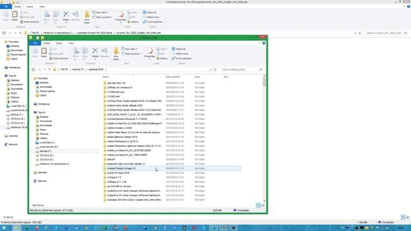Sort the front window by the Date modified column
411x231 pixels.
(x=173, y=77)
